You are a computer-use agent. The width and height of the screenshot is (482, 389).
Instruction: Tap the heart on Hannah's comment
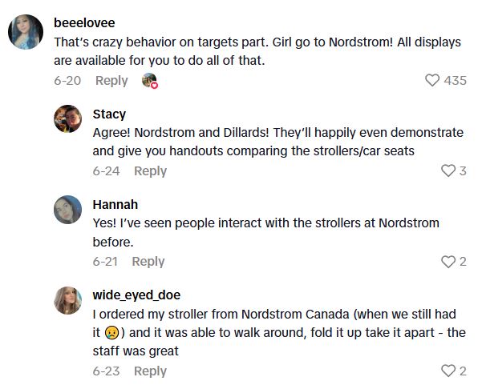click(448, 261)
